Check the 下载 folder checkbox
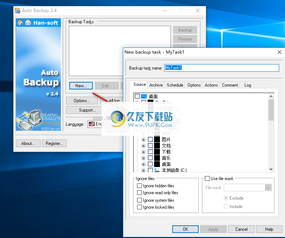Screen dimensions: 285x238 [x=150, y=152]
